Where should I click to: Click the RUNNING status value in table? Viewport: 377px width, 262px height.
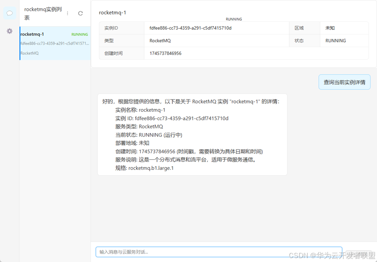point(336,41)
